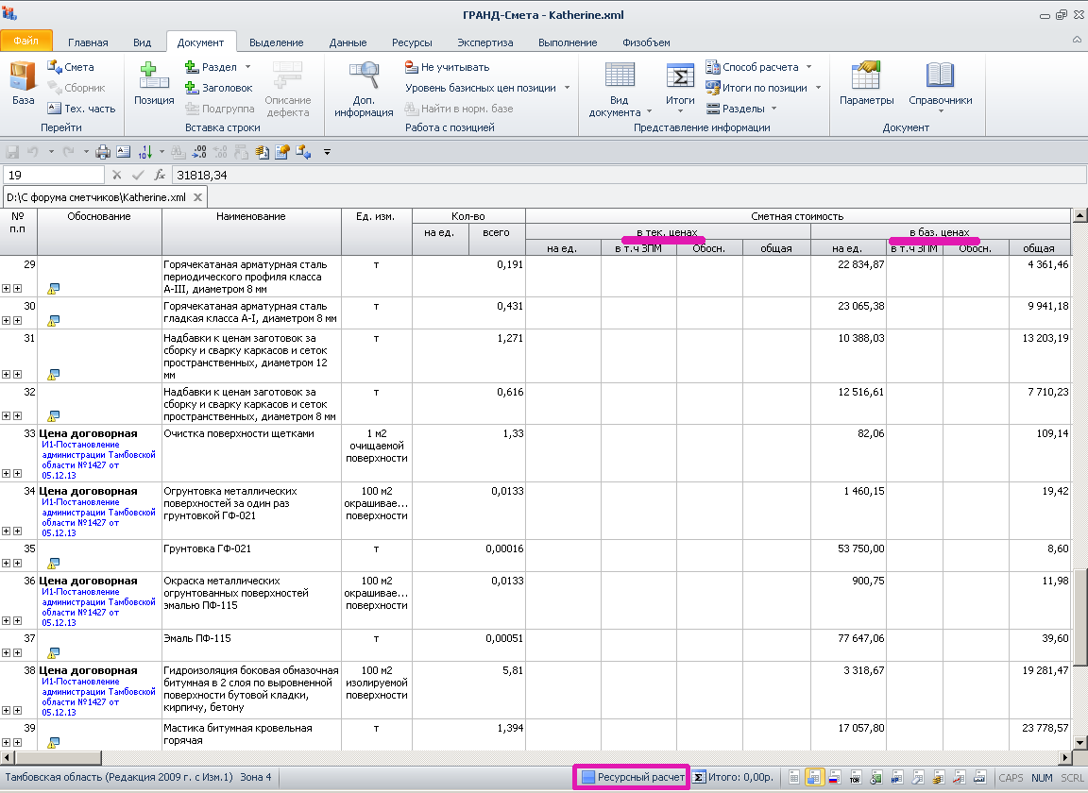Toggle Ресурсный расчет in the status bar
Image resolution: width=1088 pixels, height=793 pixels.
coord(632,778)
